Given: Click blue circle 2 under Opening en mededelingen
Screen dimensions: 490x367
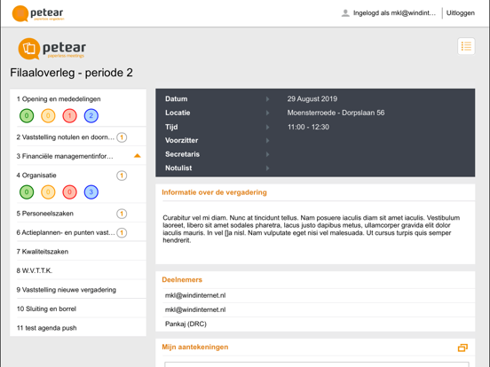Looking at the screenshot, I should click(91, 116).
